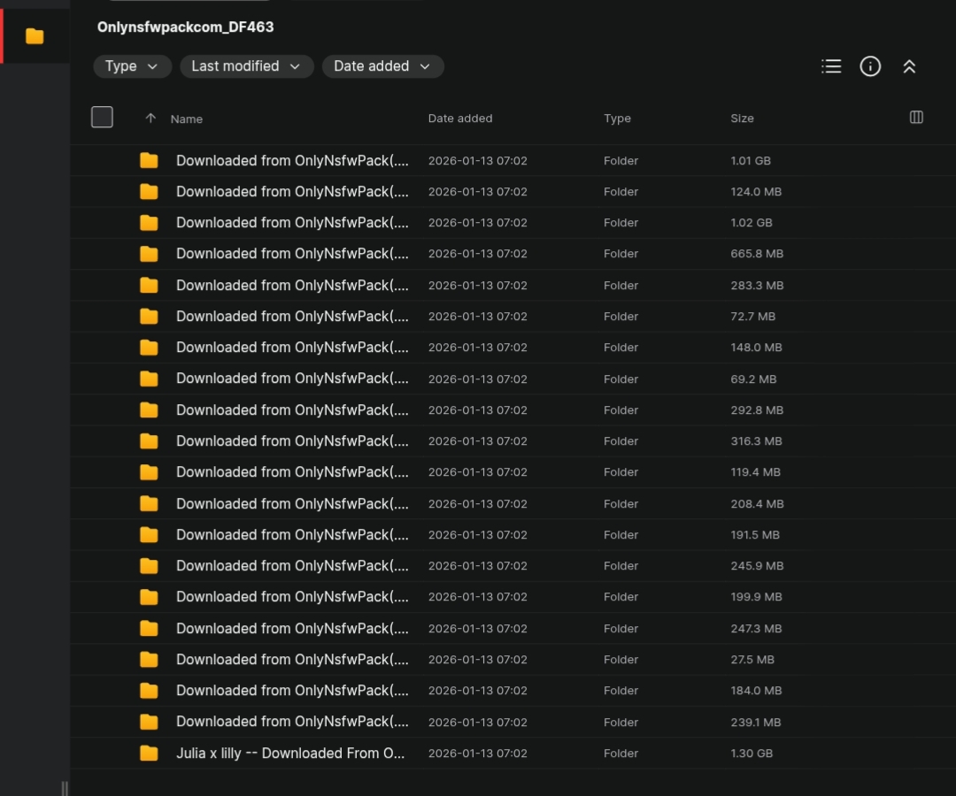
Task: Select the folder sized 27.5 MB
Action: (x=513, y=660)
